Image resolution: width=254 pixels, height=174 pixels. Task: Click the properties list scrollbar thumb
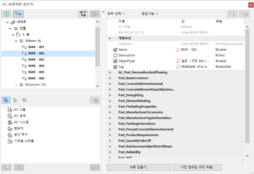pos(247,86)
